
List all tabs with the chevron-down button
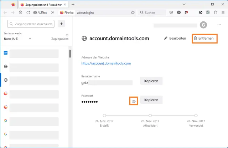click(184, 4)
